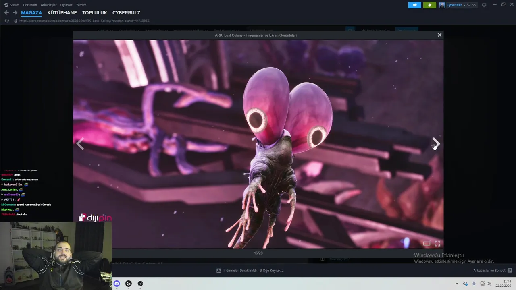Open the Yardım menu
Image resolution: width=516 pixels, height=290 pixels.
[81, 5]
